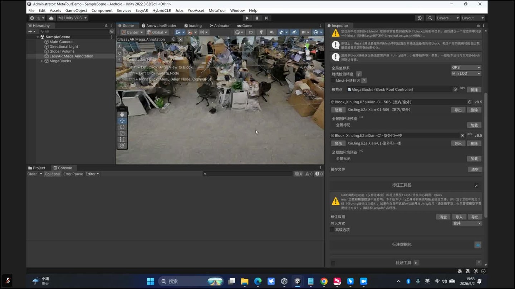This screenshot has width=515, height=289.
Task: Open the Center pivot dropdown
Action: tap(132, 32)
